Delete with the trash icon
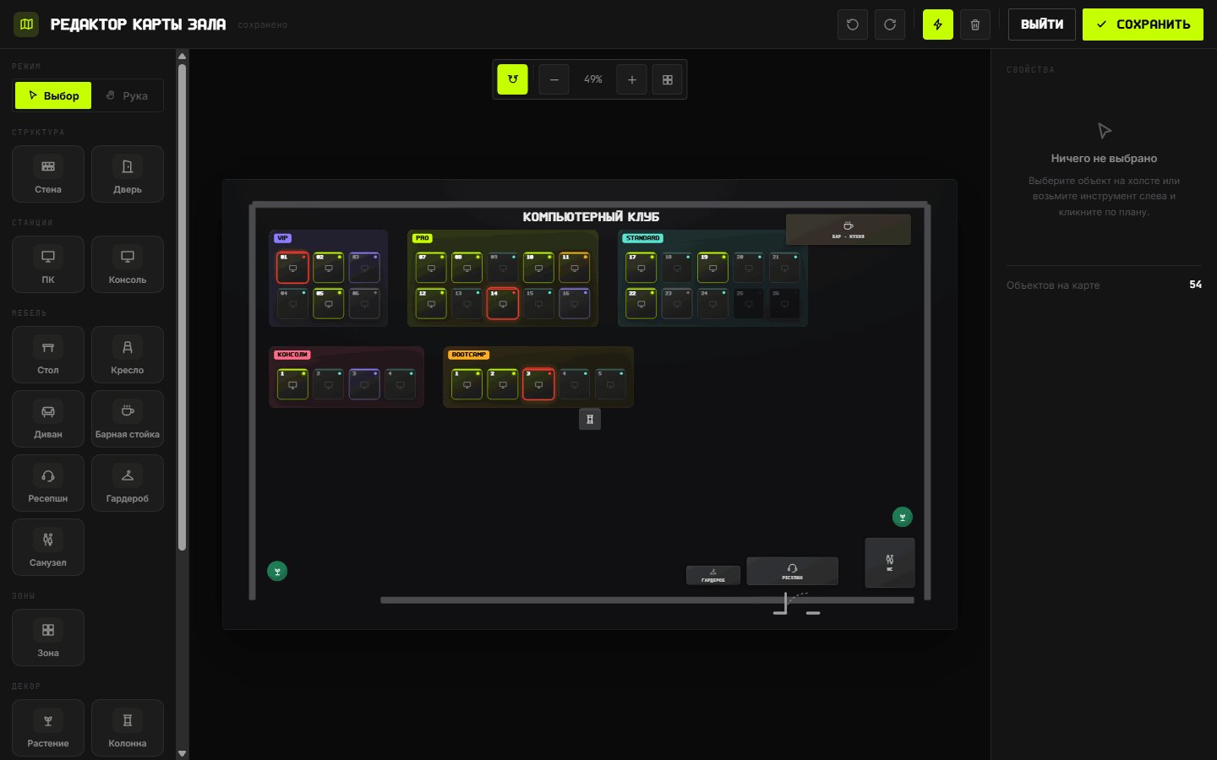 tap(975, 24)
